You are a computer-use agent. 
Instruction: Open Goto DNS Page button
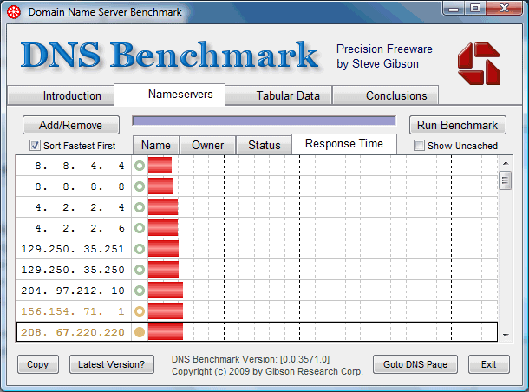click(415, 364)
